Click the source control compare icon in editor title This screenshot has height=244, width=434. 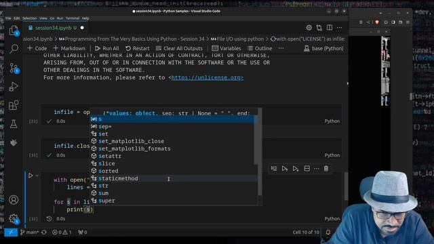(319, 28)
